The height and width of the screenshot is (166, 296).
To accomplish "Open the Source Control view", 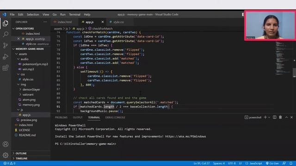I will coord(6,45).
